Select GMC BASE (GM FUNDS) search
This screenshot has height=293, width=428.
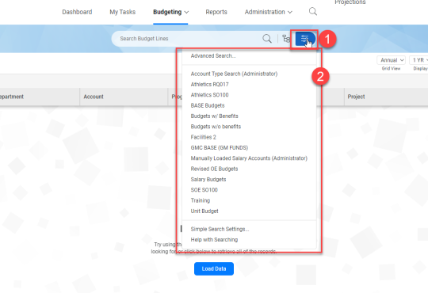220,147
